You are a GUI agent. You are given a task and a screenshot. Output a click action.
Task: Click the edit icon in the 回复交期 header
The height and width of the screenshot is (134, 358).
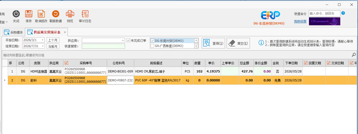pos(306,63)
